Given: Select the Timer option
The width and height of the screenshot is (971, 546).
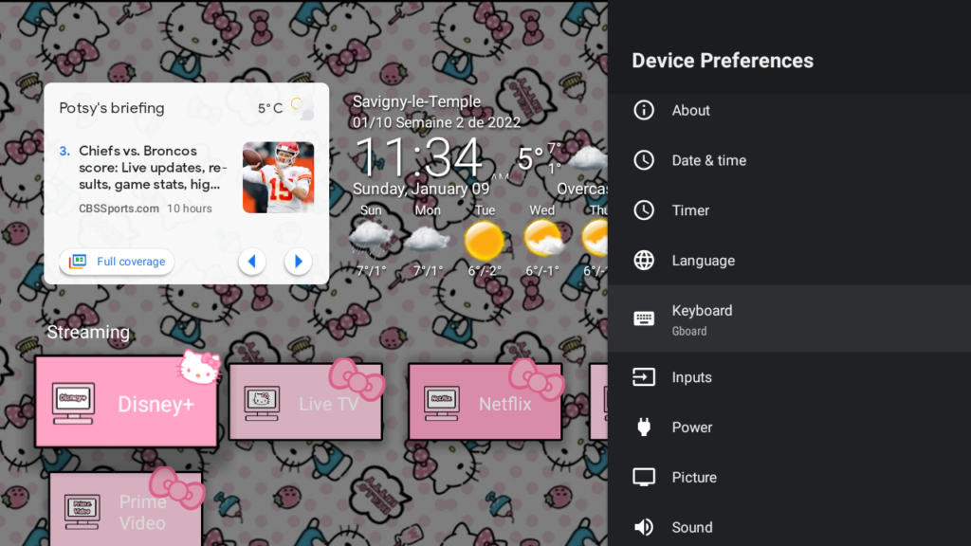Looking at the screenshot, I should click(789, 210).
